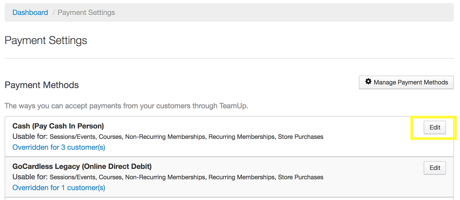The width and height of the screenshot is (460, 200).
Task: Open Overridden for 1 customer(s) link
Action: 59,188
